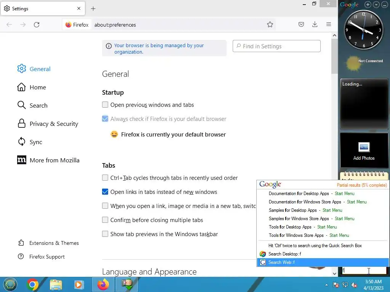Click Google sidebar search input field
Viewport: 390px width, 292px height.
[364, 270]
